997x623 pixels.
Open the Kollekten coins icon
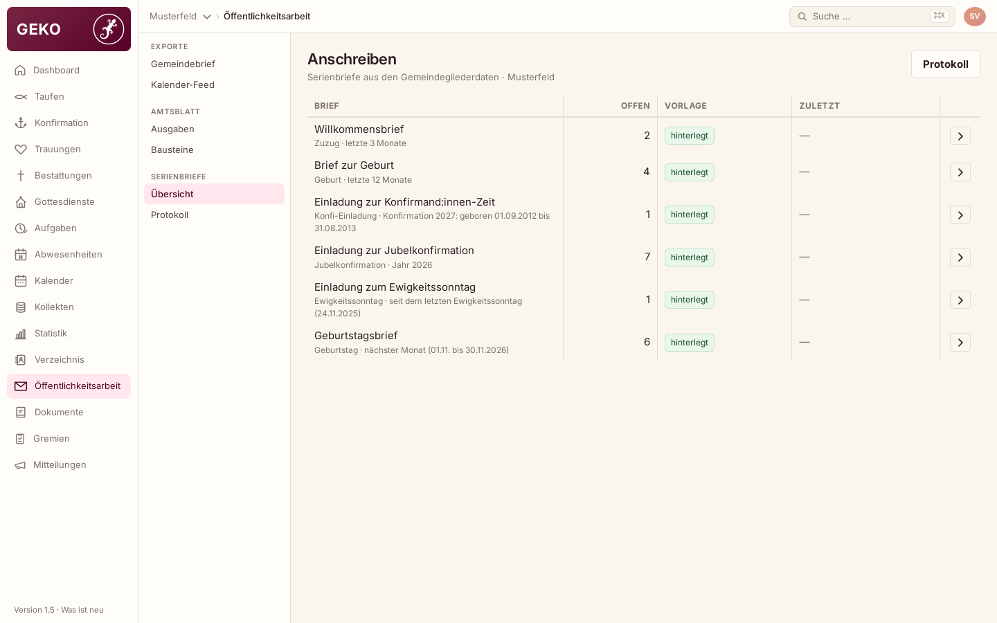point(21,307)
